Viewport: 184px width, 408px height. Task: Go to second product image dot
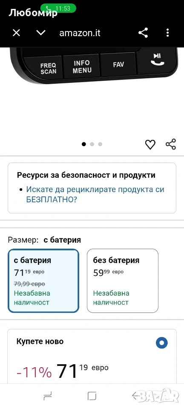tap(92, 144)
